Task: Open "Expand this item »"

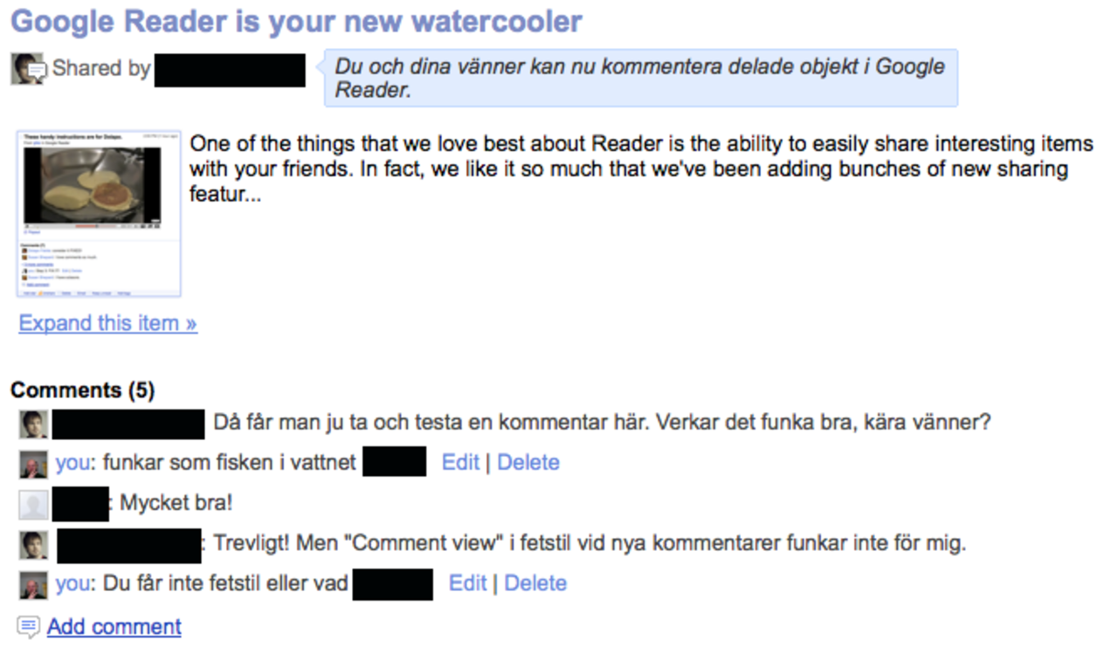Action: pos(107,323)
